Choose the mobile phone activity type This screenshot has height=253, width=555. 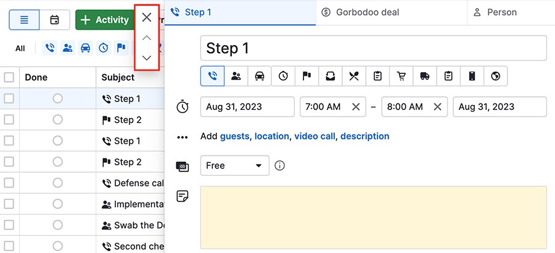coord(472,76)
